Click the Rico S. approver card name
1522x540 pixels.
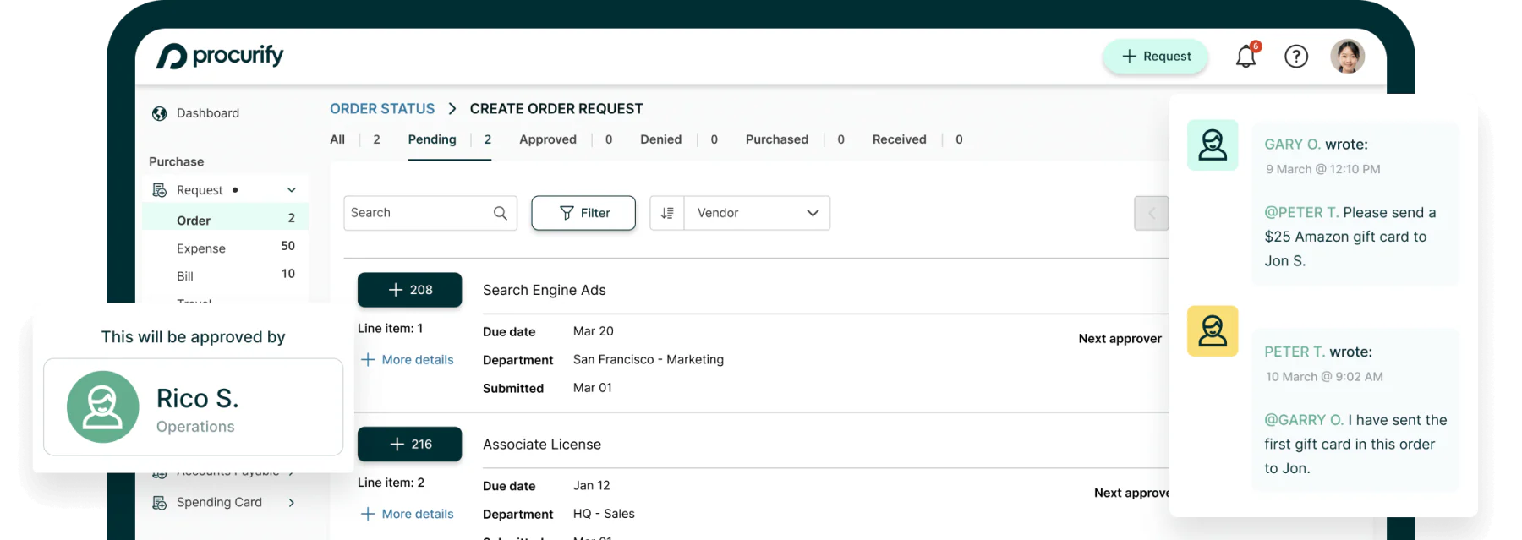(x=198, y=398)
